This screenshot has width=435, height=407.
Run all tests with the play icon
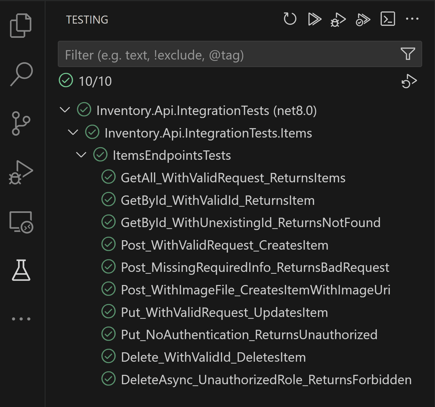315,19
